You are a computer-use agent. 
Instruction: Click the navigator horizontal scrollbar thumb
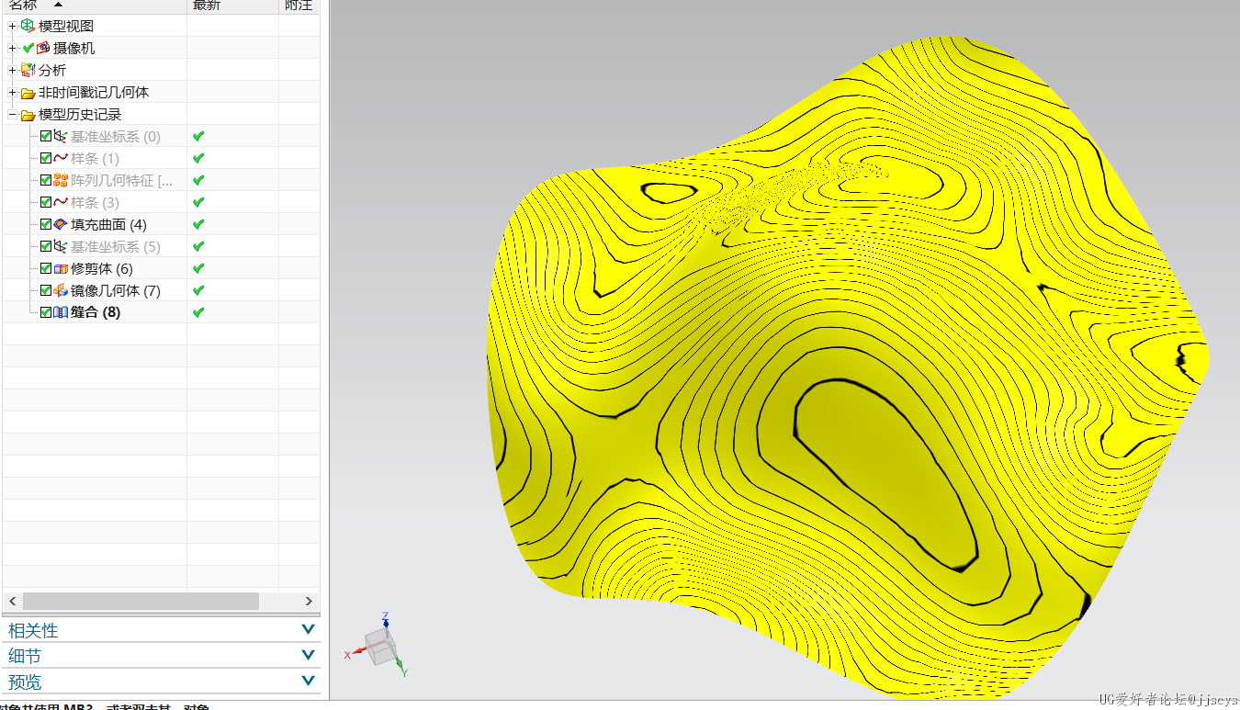(x=141, y=601)
